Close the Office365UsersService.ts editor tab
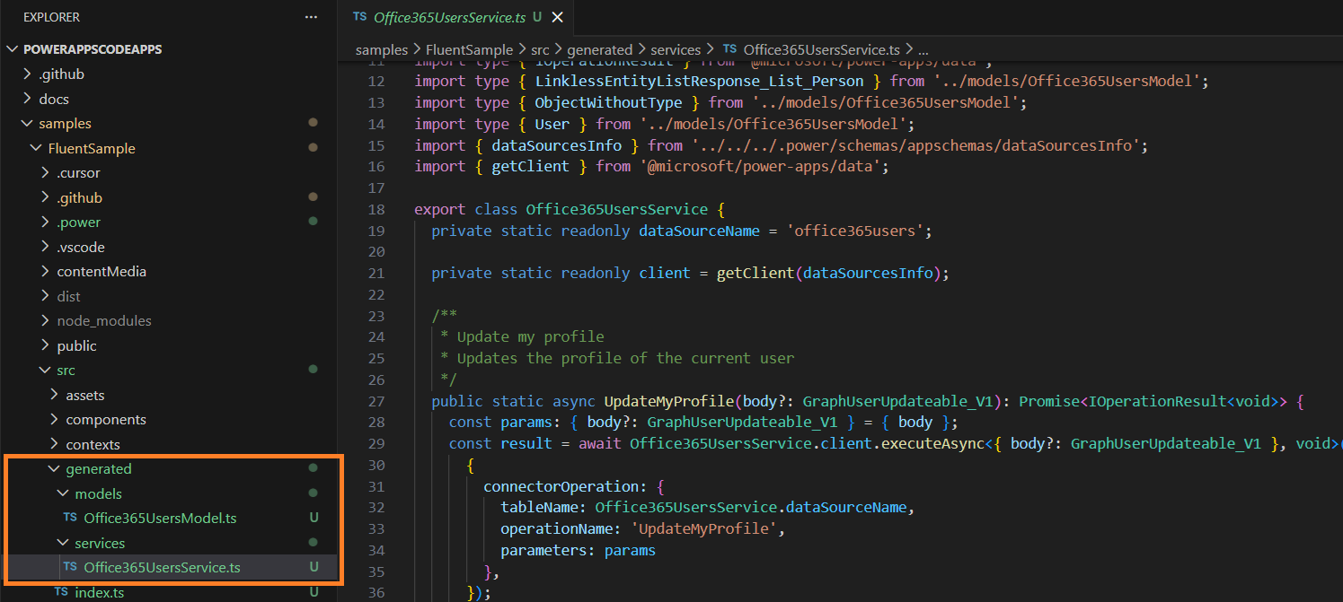This screenshot has width=1343, height=602. 558,17
